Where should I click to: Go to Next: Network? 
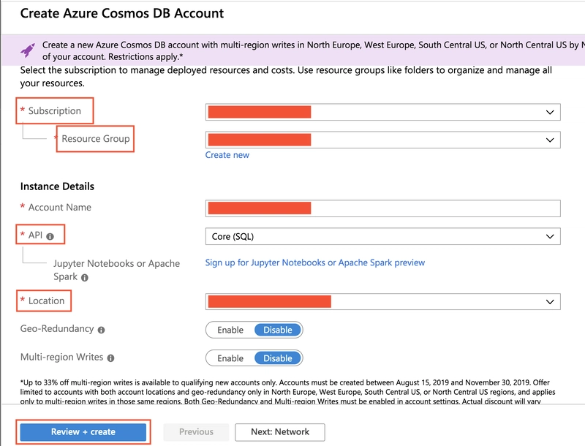click(280, 432)
